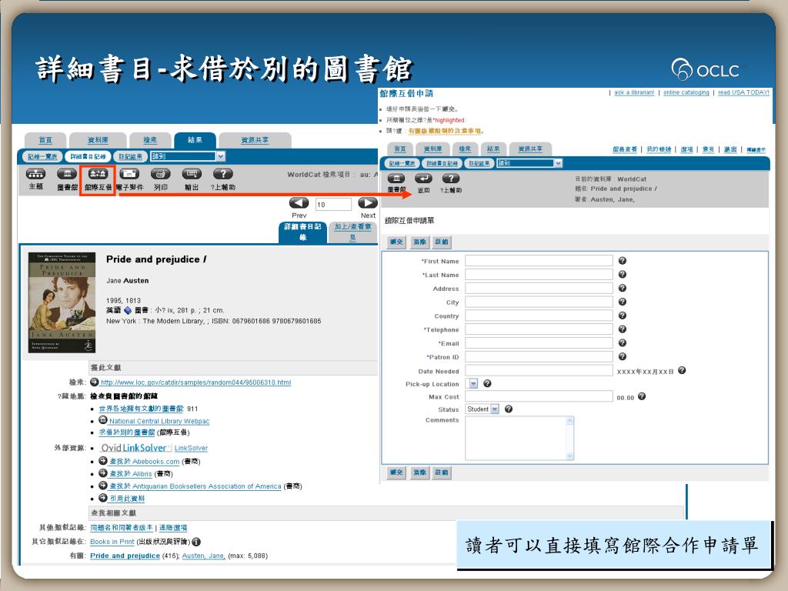788x591 pixels.
Task: Click help icon beside Max Cost field
Action: pyautogui.click(x=642, y=396)
